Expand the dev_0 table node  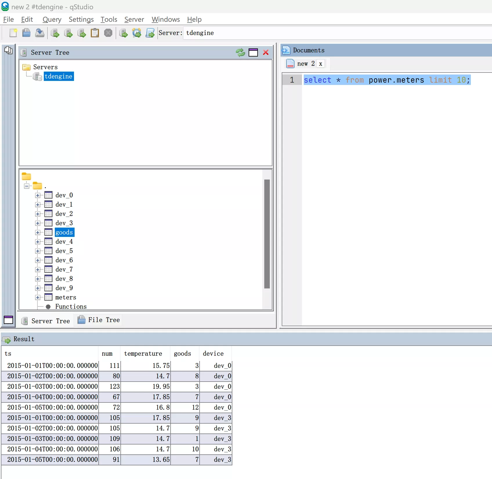pyautogui.click(x=37, y=195)
